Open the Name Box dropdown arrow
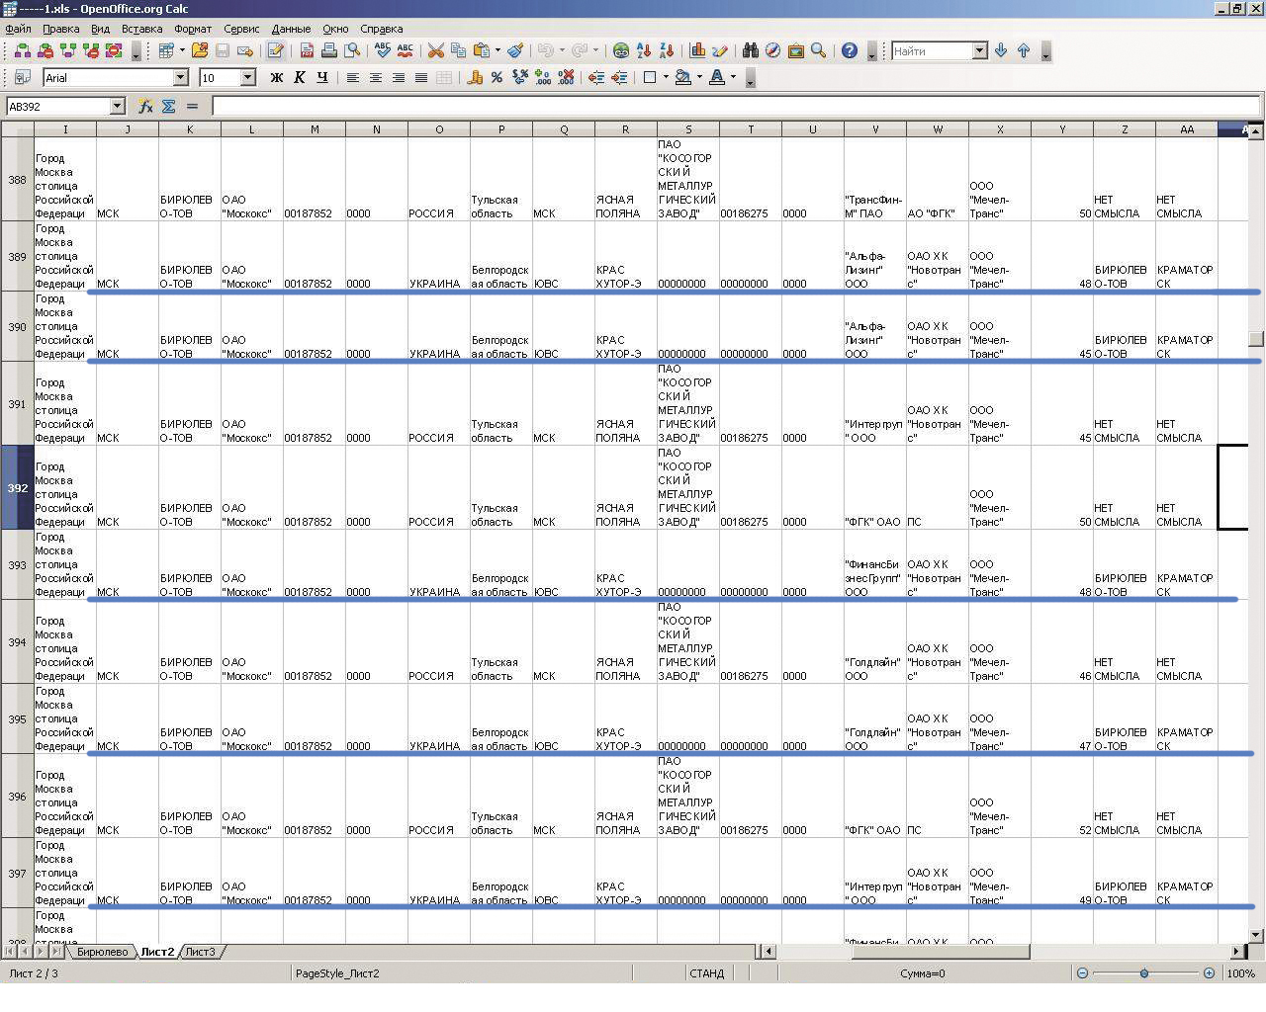This screenshot has width=1266, height=1012. [117, 106]
